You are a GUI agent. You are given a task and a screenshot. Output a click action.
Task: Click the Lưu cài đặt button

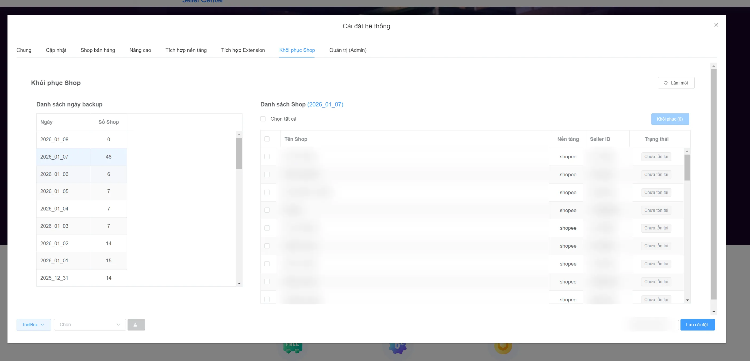pos(697,325)
